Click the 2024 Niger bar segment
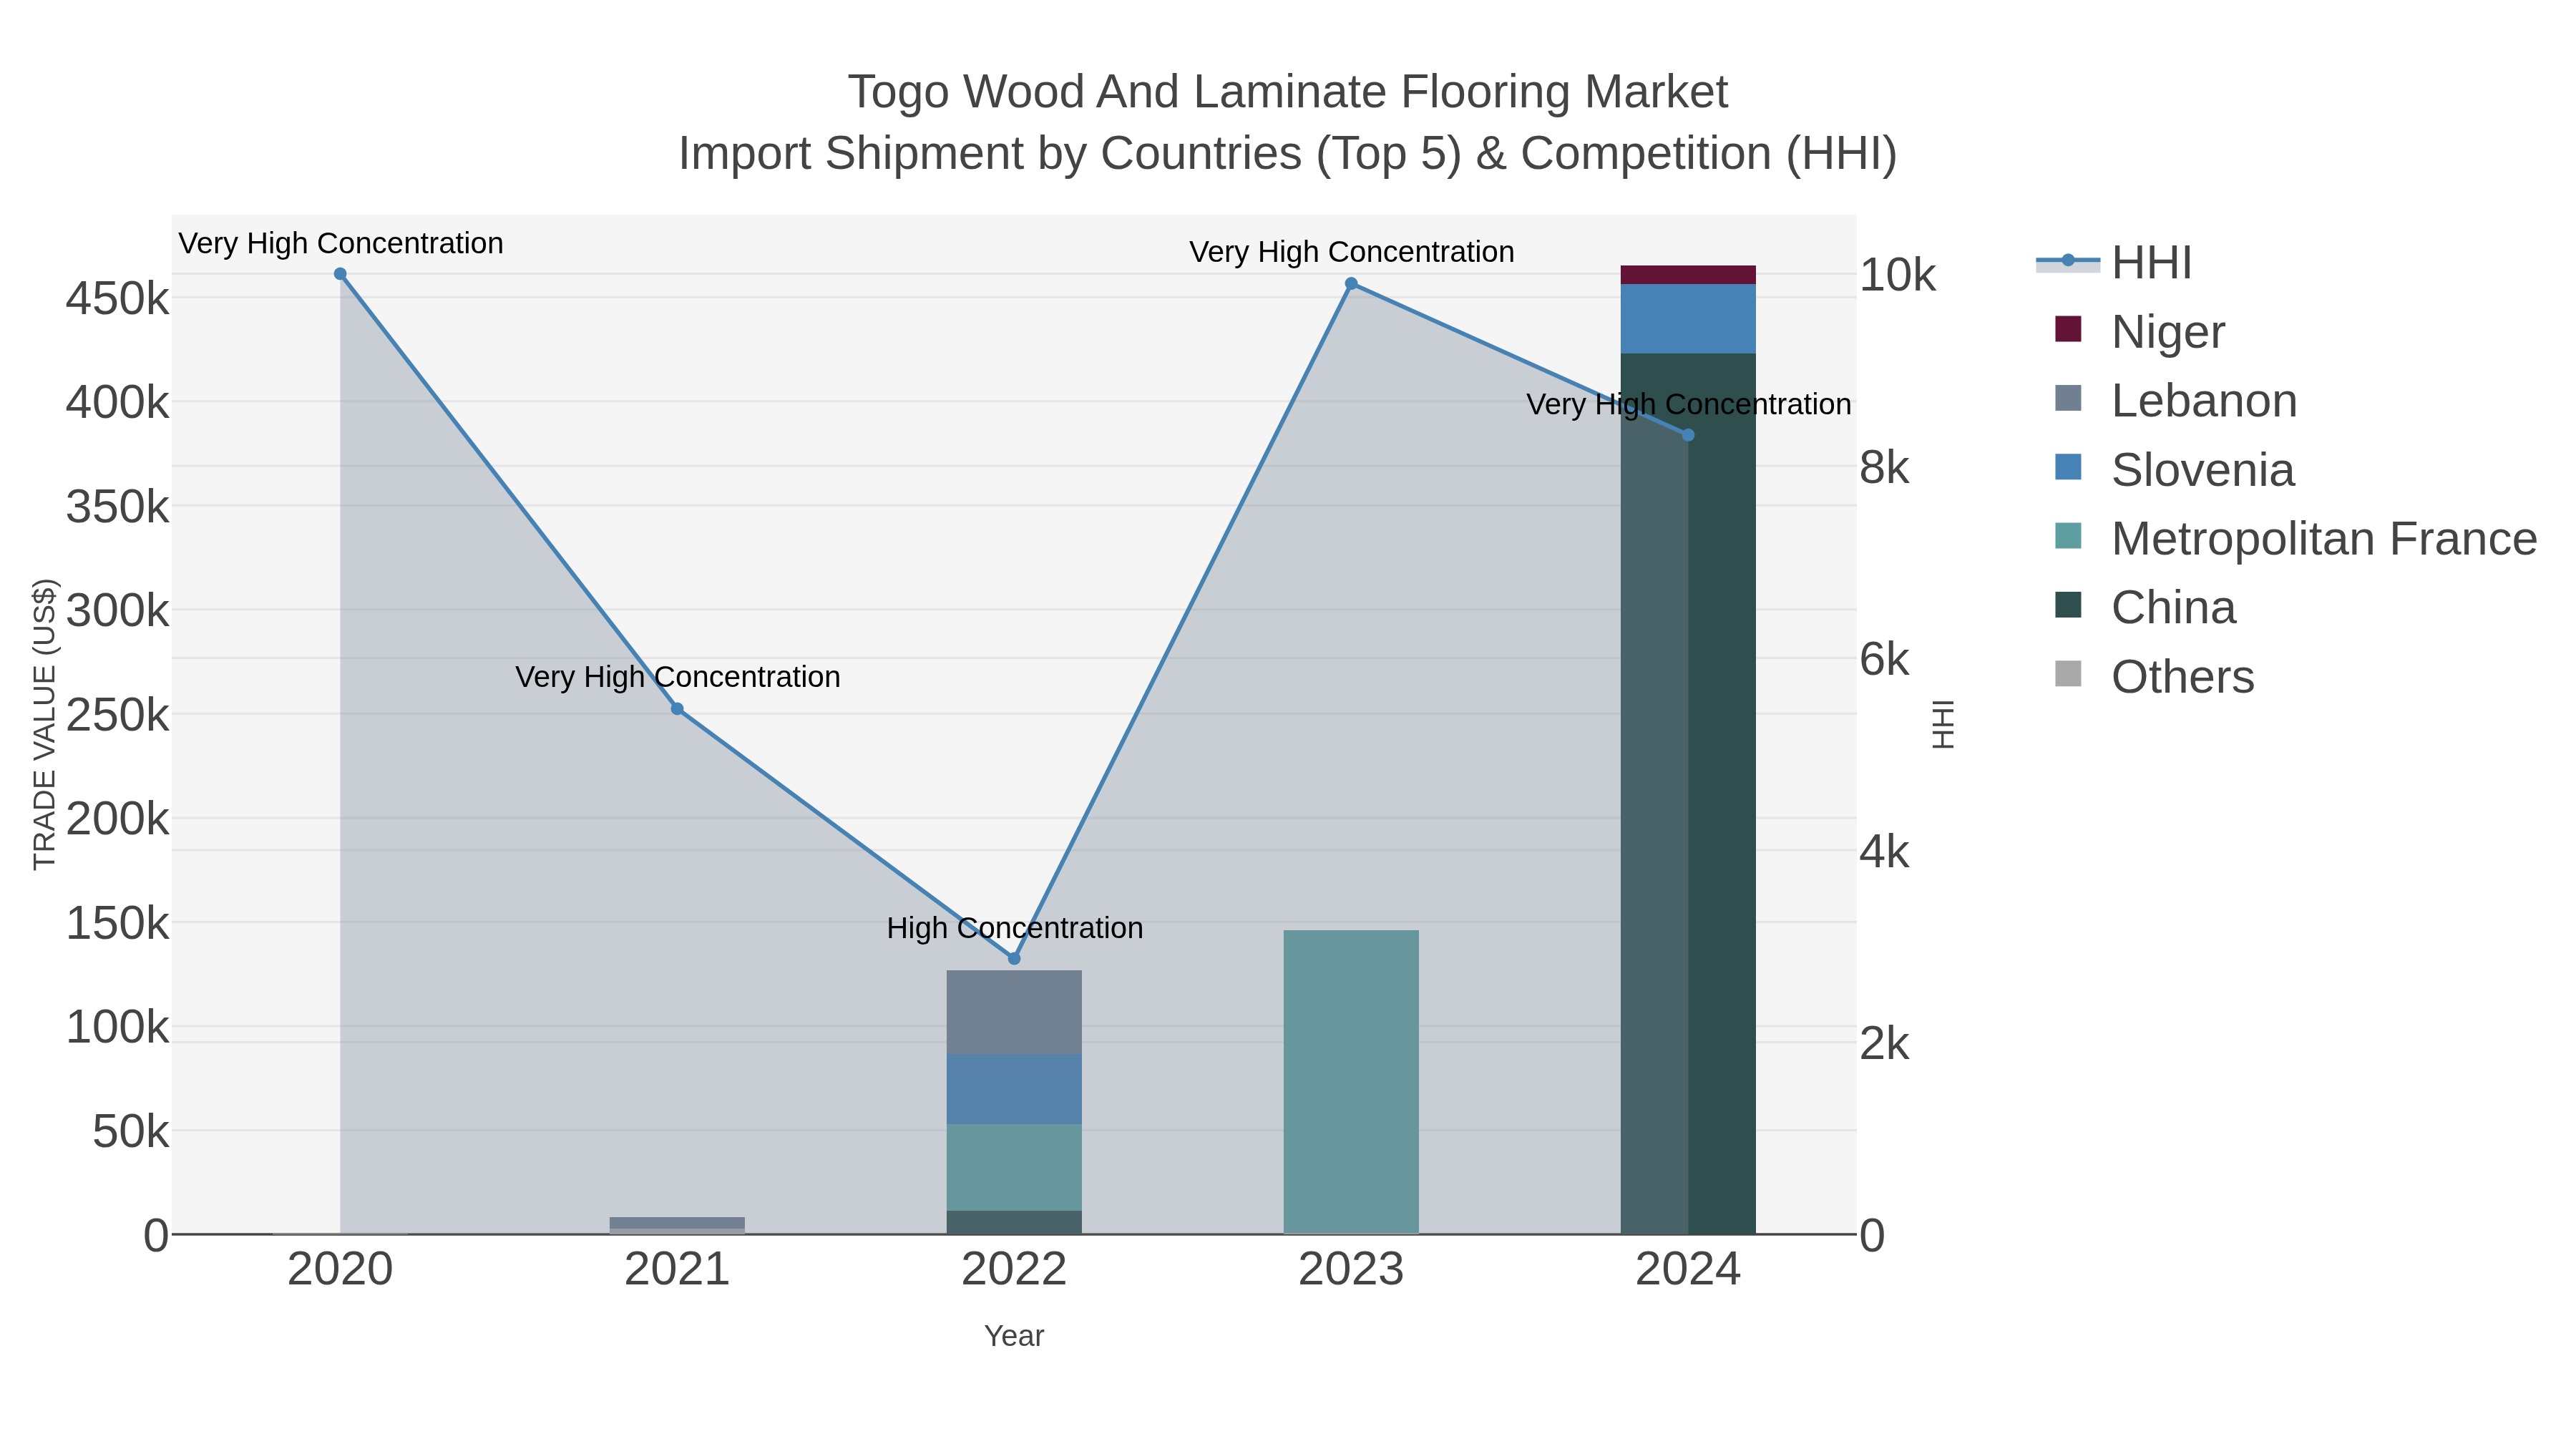This screenshot has height=1449, width=2576. point(1688,275)
